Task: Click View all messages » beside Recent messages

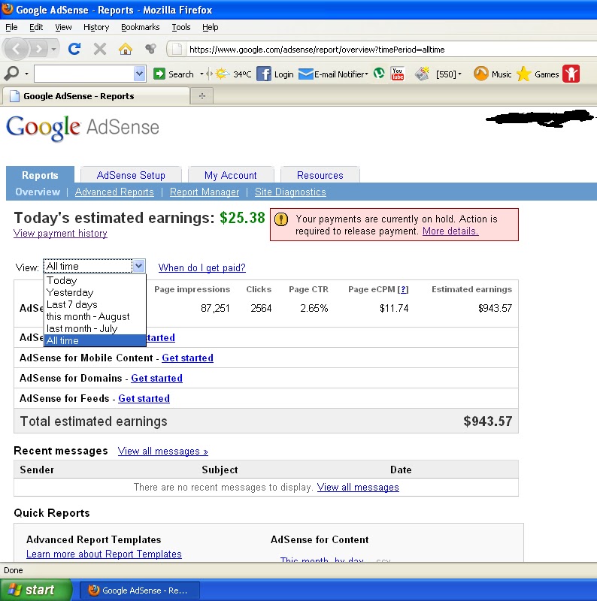Action: click(x=162, y=452)
